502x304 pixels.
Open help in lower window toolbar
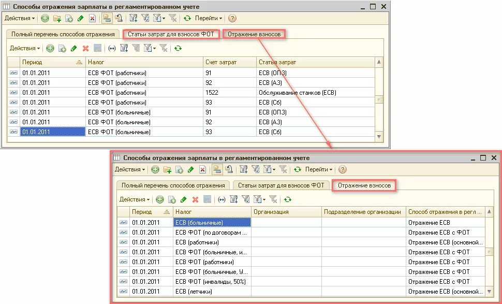click(343, 169)
